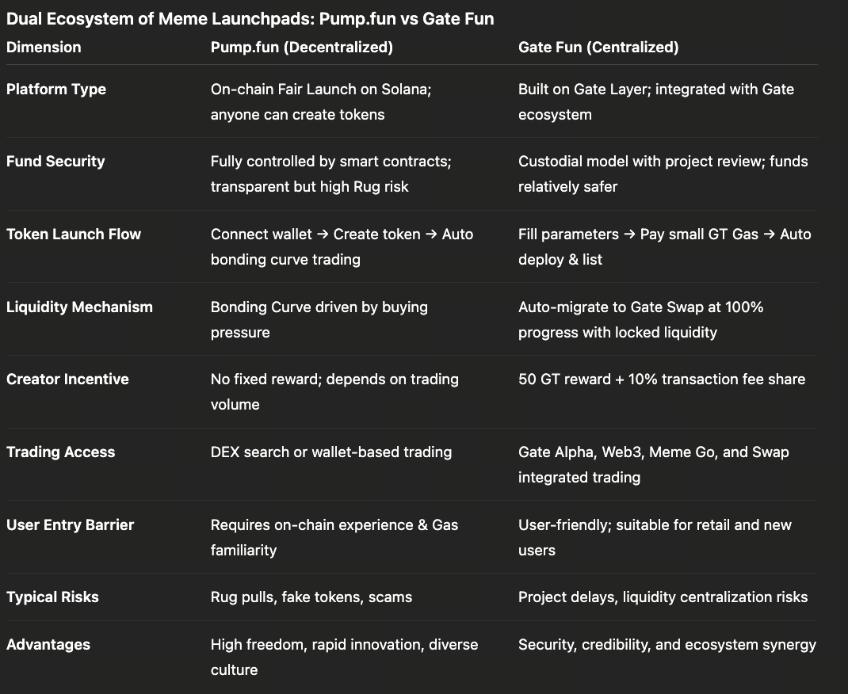Select the Advantages row label
This screenshot has height=694, width=848.
(48, 645)
